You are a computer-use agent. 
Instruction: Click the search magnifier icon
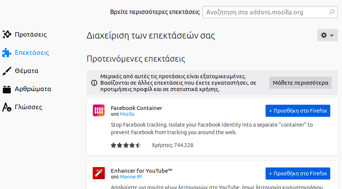click(332, 12)
